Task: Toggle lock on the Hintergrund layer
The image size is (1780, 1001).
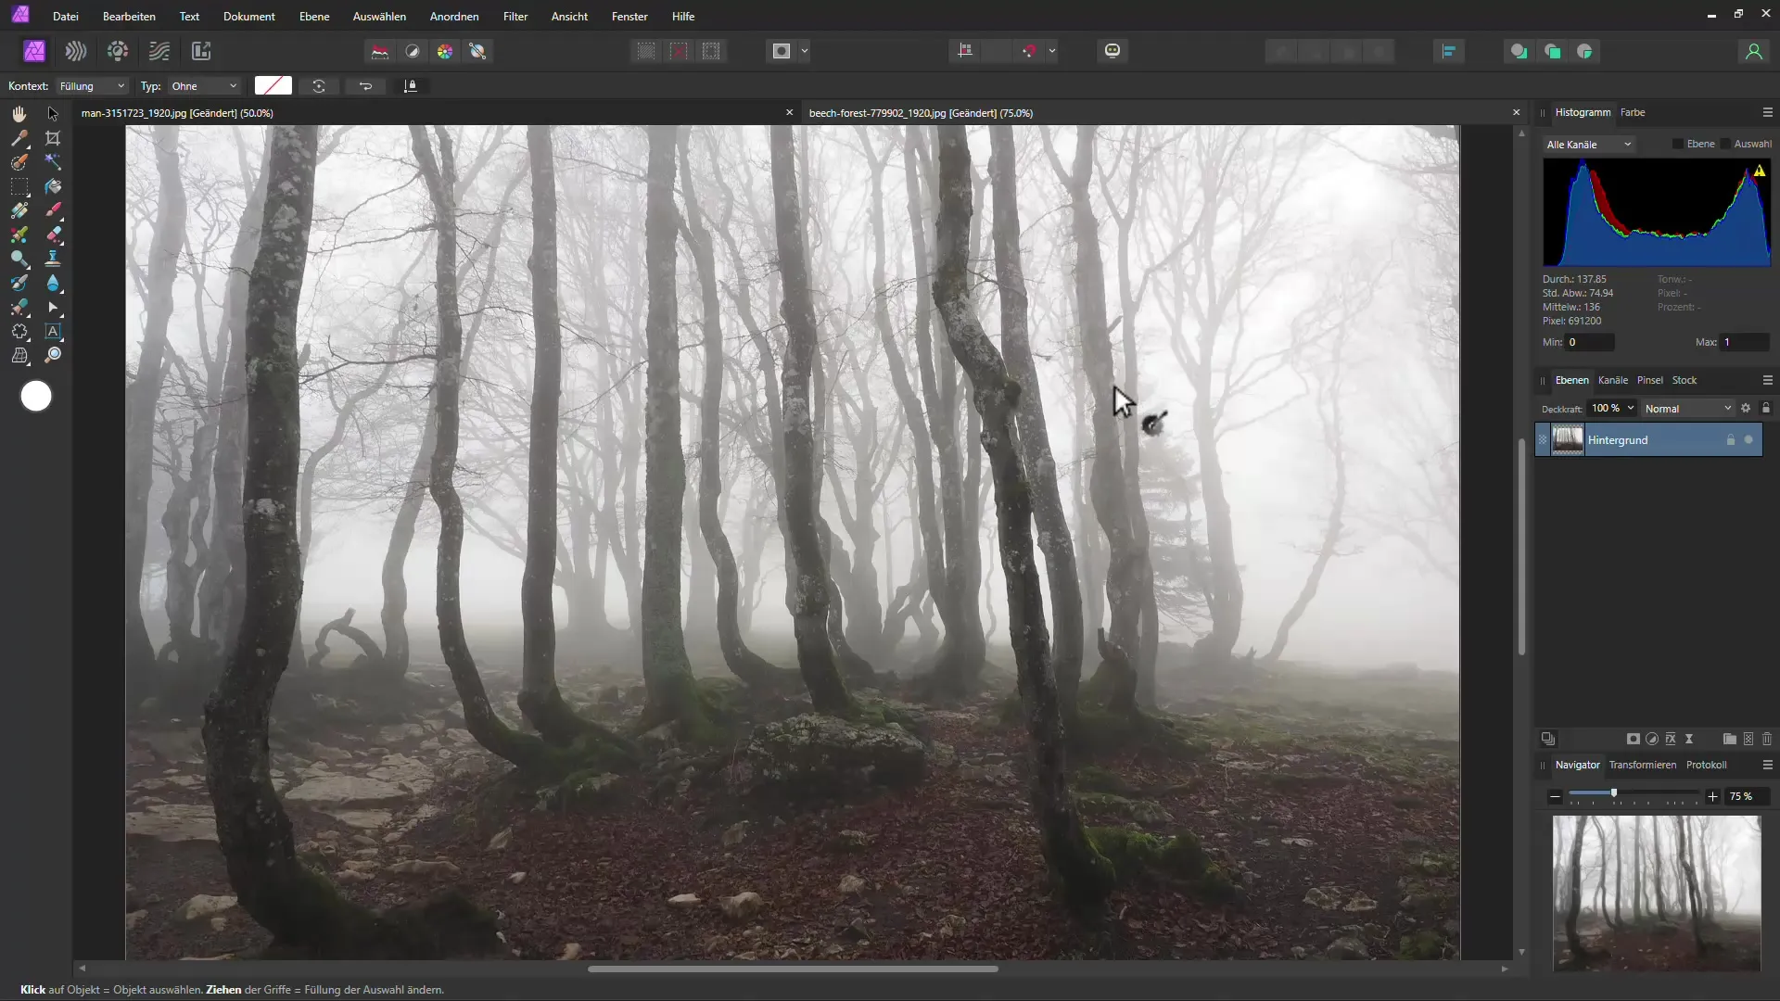Action: click(1730, 439)
